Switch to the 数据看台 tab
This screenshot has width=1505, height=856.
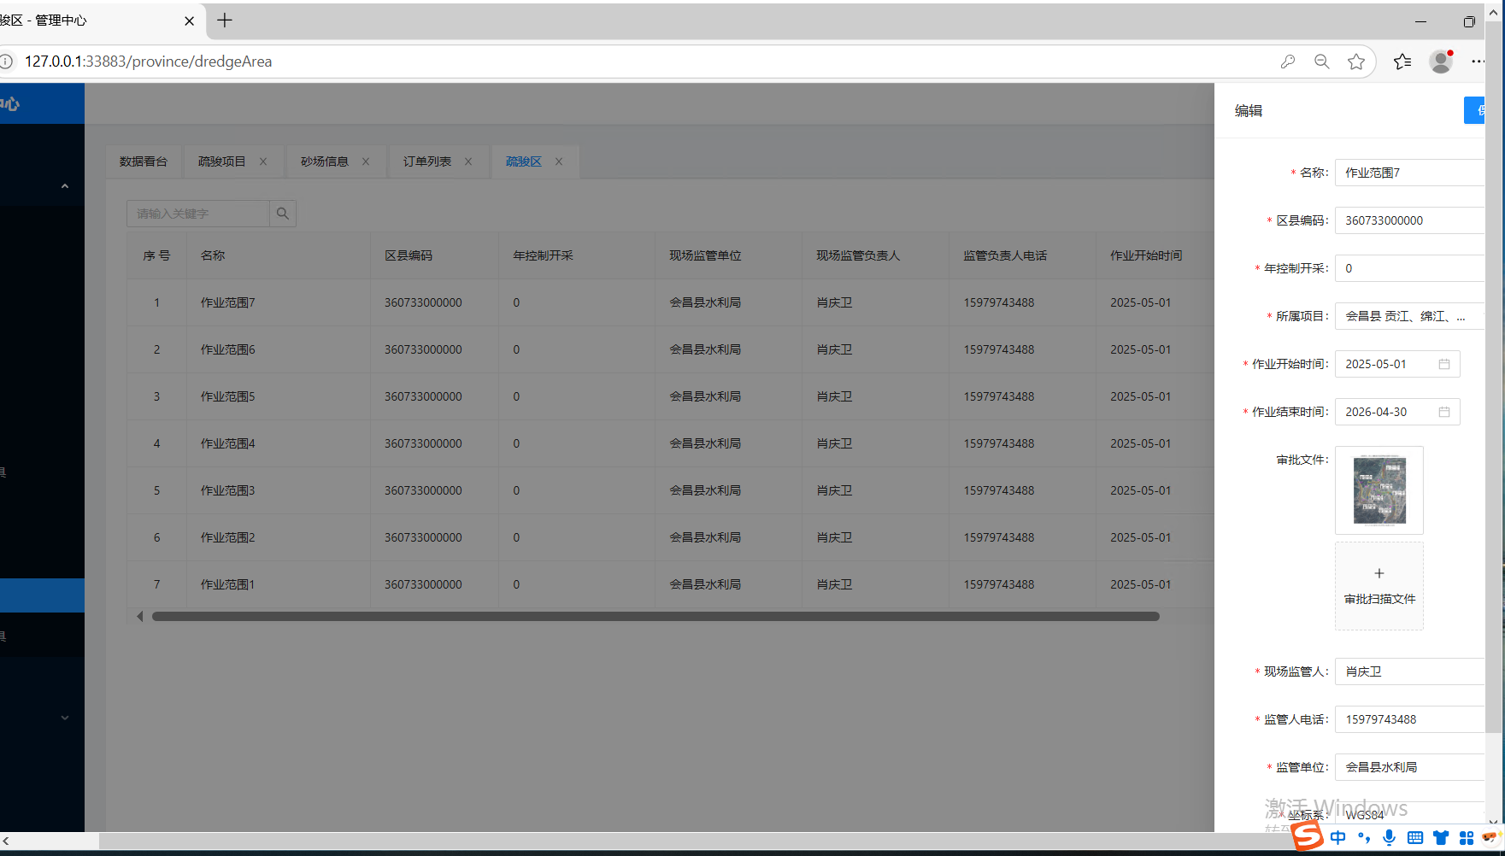[144, 161]
